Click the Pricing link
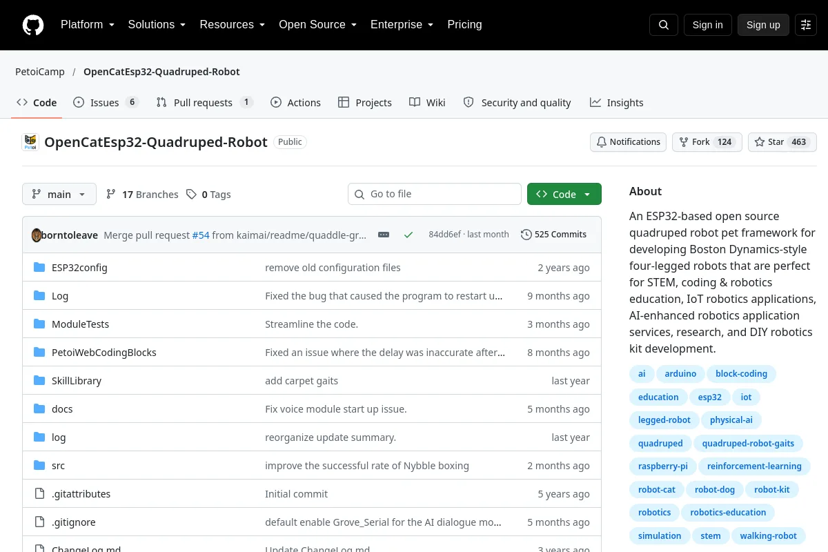 click(x=464, y=25)
